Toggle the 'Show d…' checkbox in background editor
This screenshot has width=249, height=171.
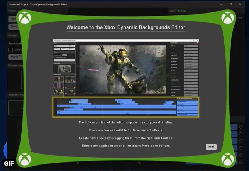11,50
